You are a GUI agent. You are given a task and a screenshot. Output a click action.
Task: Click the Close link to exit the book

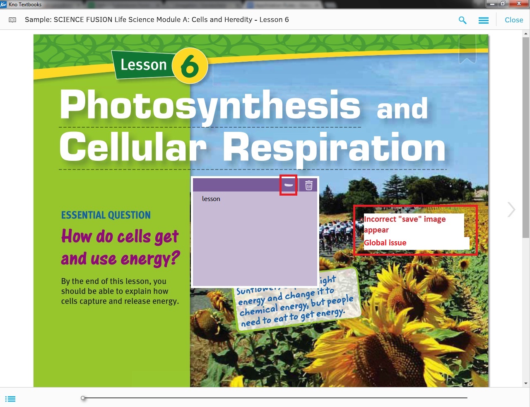[x=514, y=20]
